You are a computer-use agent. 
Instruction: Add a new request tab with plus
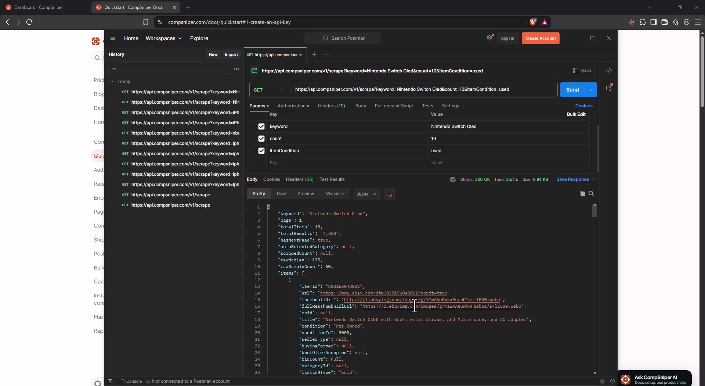pos(314,54)
